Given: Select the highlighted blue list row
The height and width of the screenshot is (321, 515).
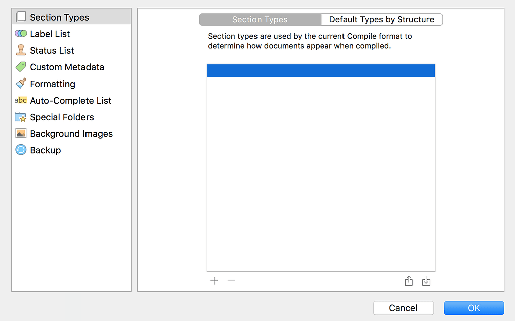Looking at the screenshot, I should tap(320, 70).
